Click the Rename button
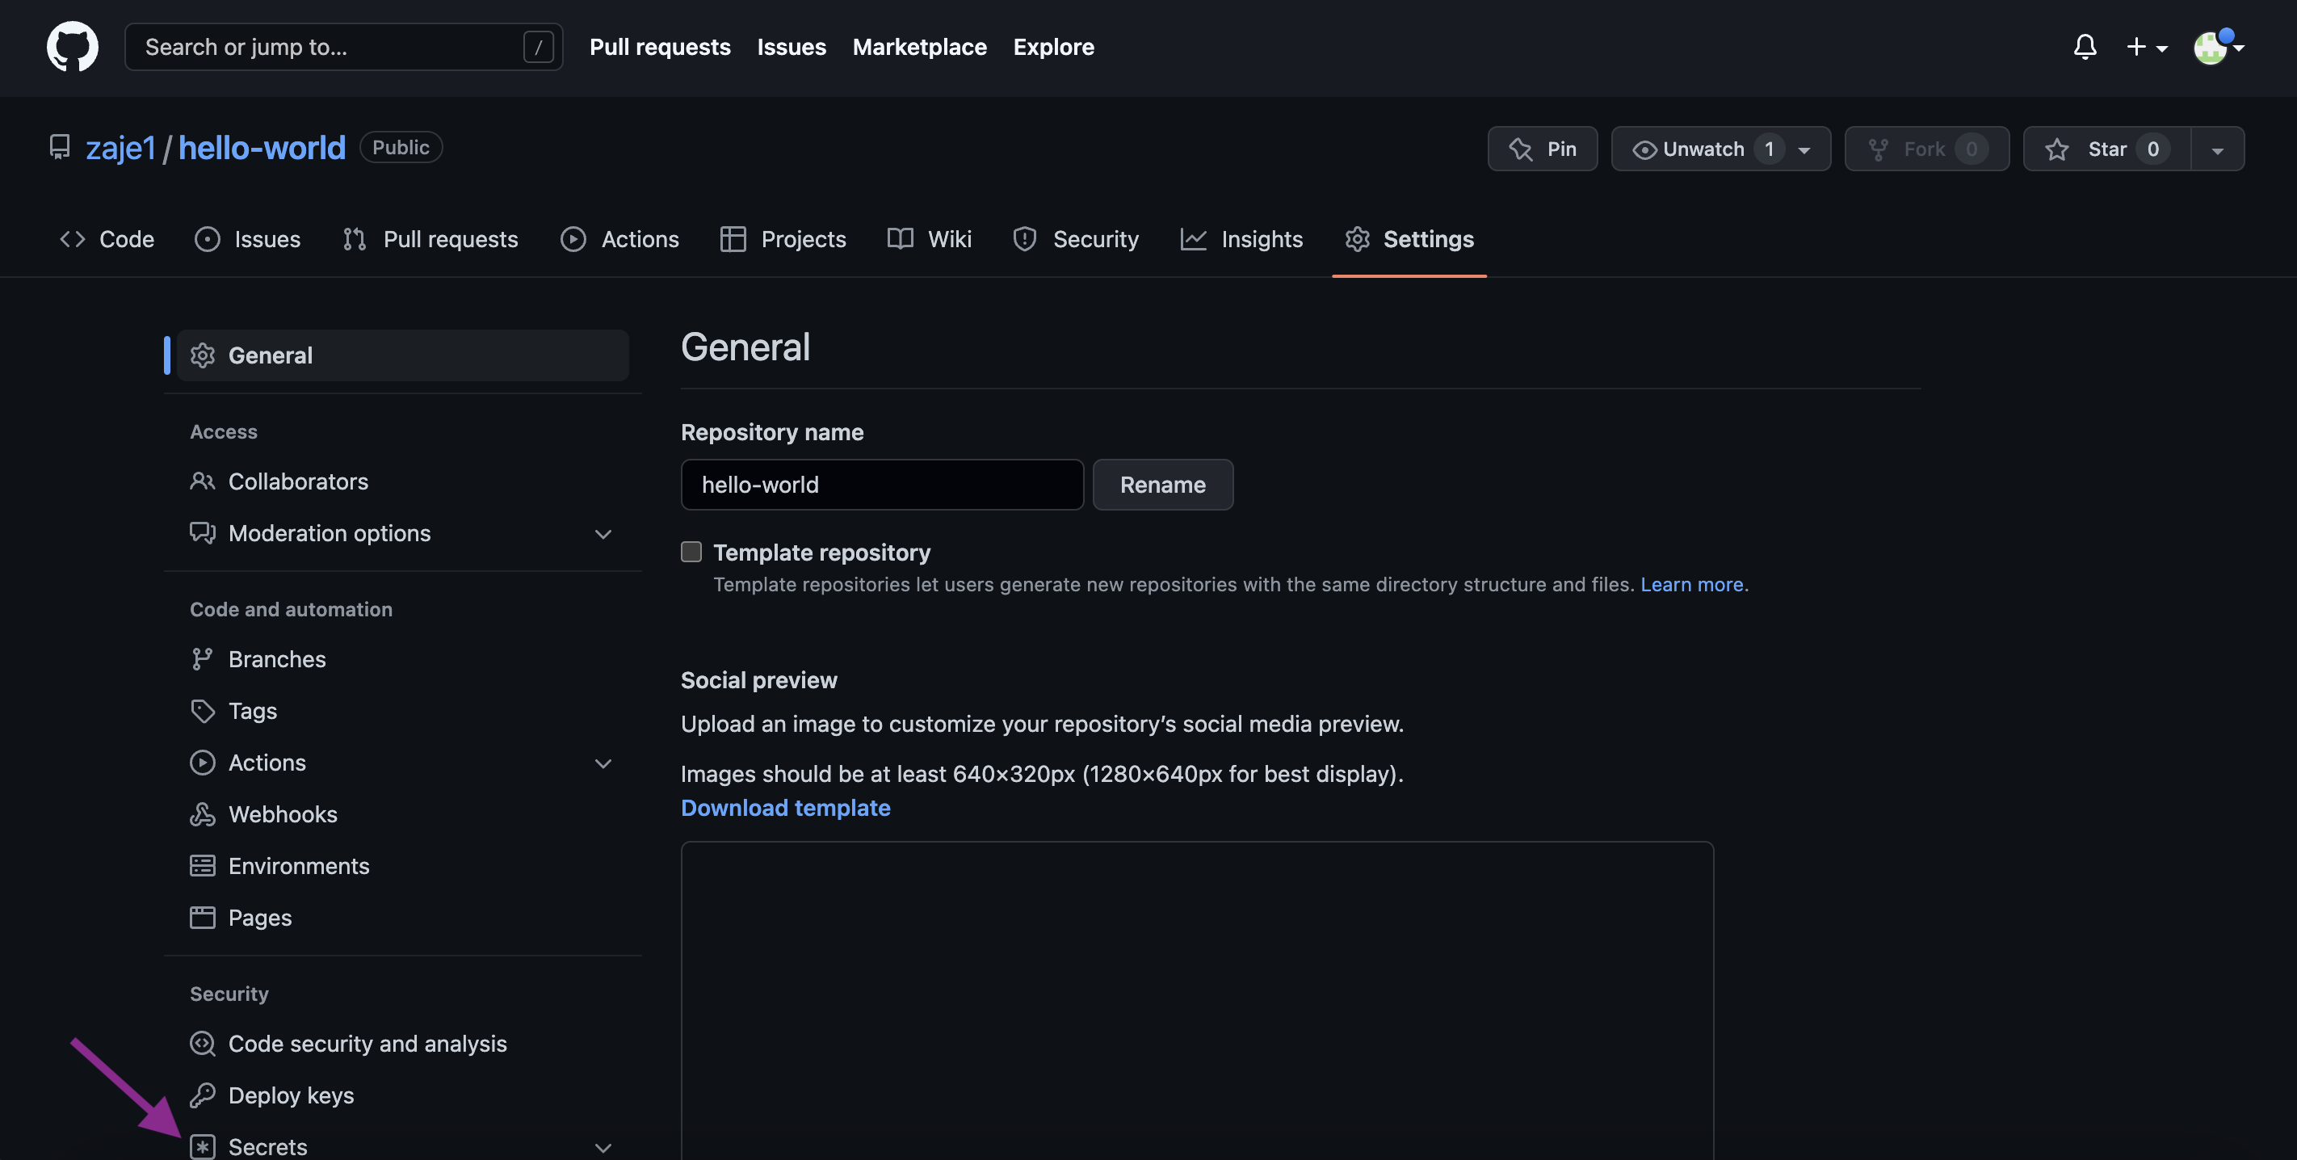2297x1160 pixels. click(1163, 484)
